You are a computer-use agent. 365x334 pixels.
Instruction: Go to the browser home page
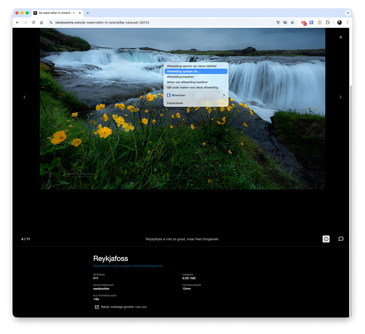point(41,23)
